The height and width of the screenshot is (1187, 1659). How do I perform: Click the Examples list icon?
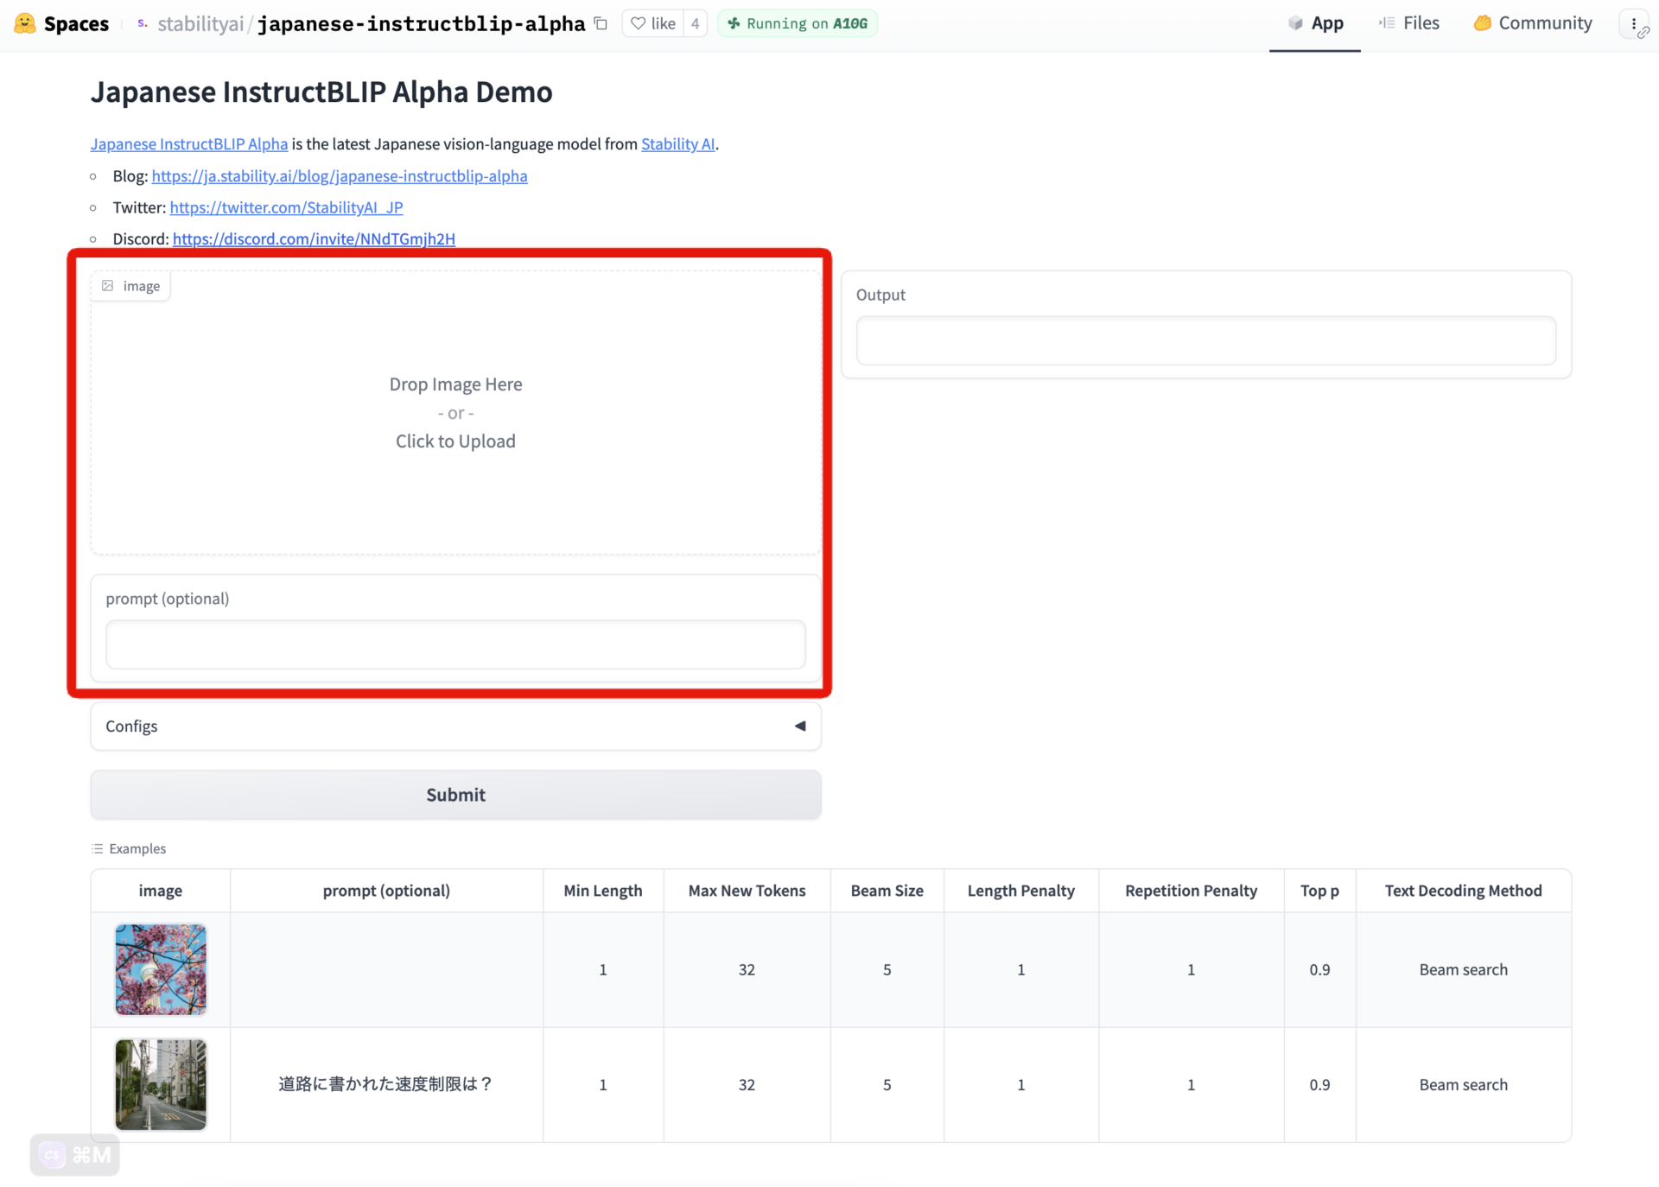coord(98,848)
